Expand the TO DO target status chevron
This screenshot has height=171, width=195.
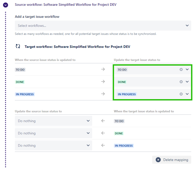click(x=187, y=69)
